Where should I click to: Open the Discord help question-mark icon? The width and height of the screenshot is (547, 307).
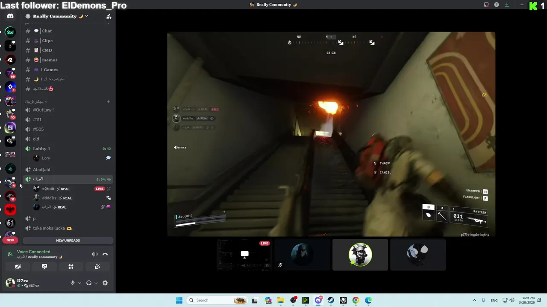[497, 5]
